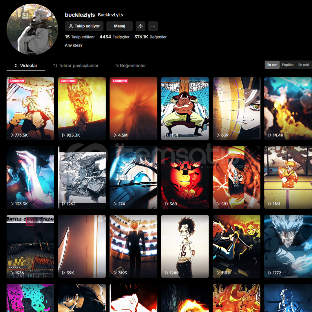
Task: Play pinned video with 773.5K views
Action: (x=30, y=108)
